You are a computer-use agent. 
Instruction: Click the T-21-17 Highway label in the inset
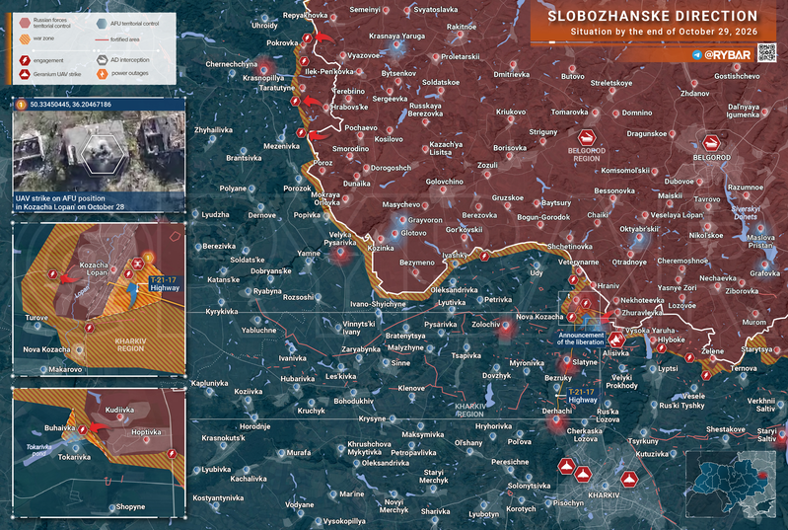click(x=165, y=284)
